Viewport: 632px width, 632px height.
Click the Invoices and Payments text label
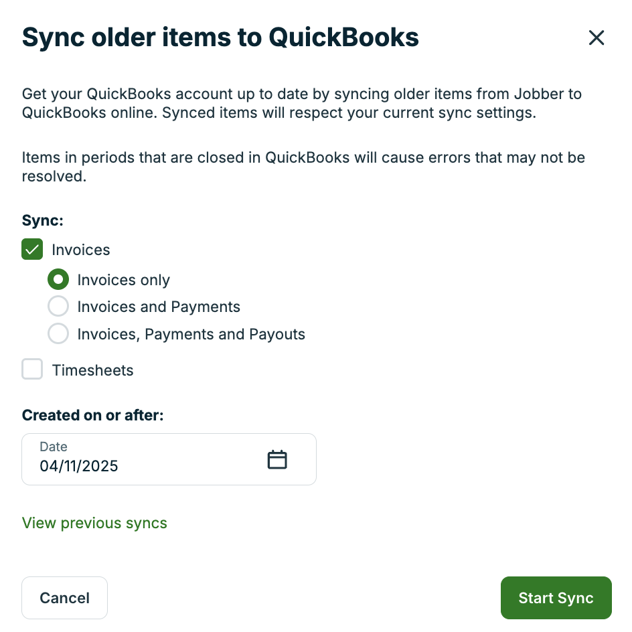(x=159, y=307)
